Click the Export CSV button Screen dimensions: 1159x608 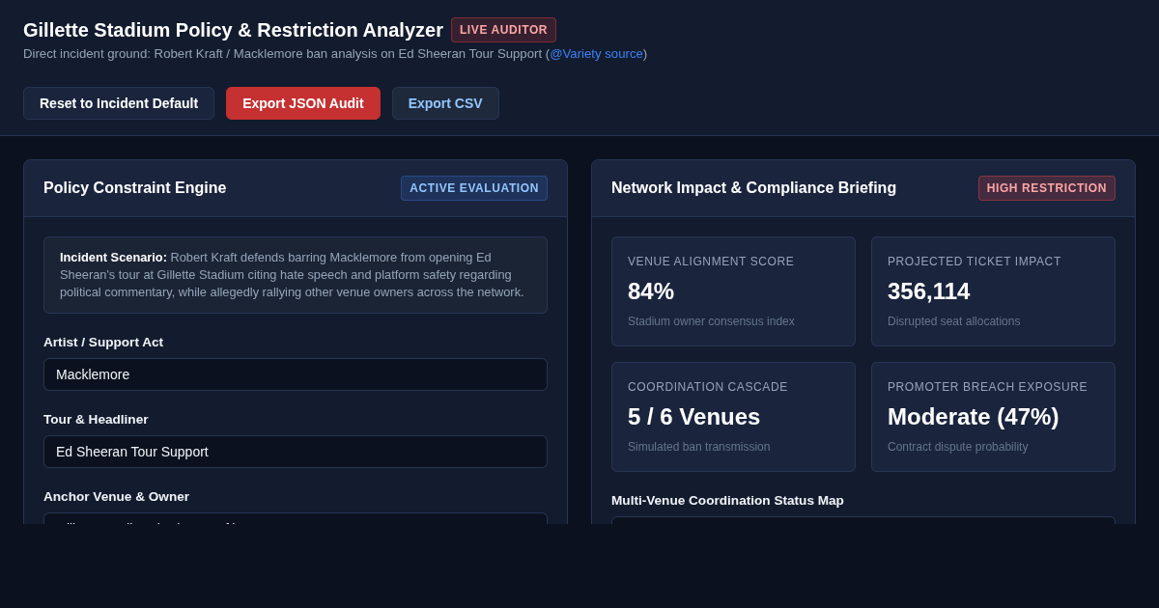[445, 103]
